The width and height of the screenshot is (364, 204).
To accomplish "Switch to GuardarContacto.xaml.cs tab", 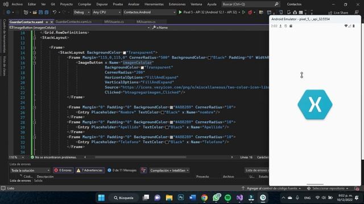I will (73, 22).
